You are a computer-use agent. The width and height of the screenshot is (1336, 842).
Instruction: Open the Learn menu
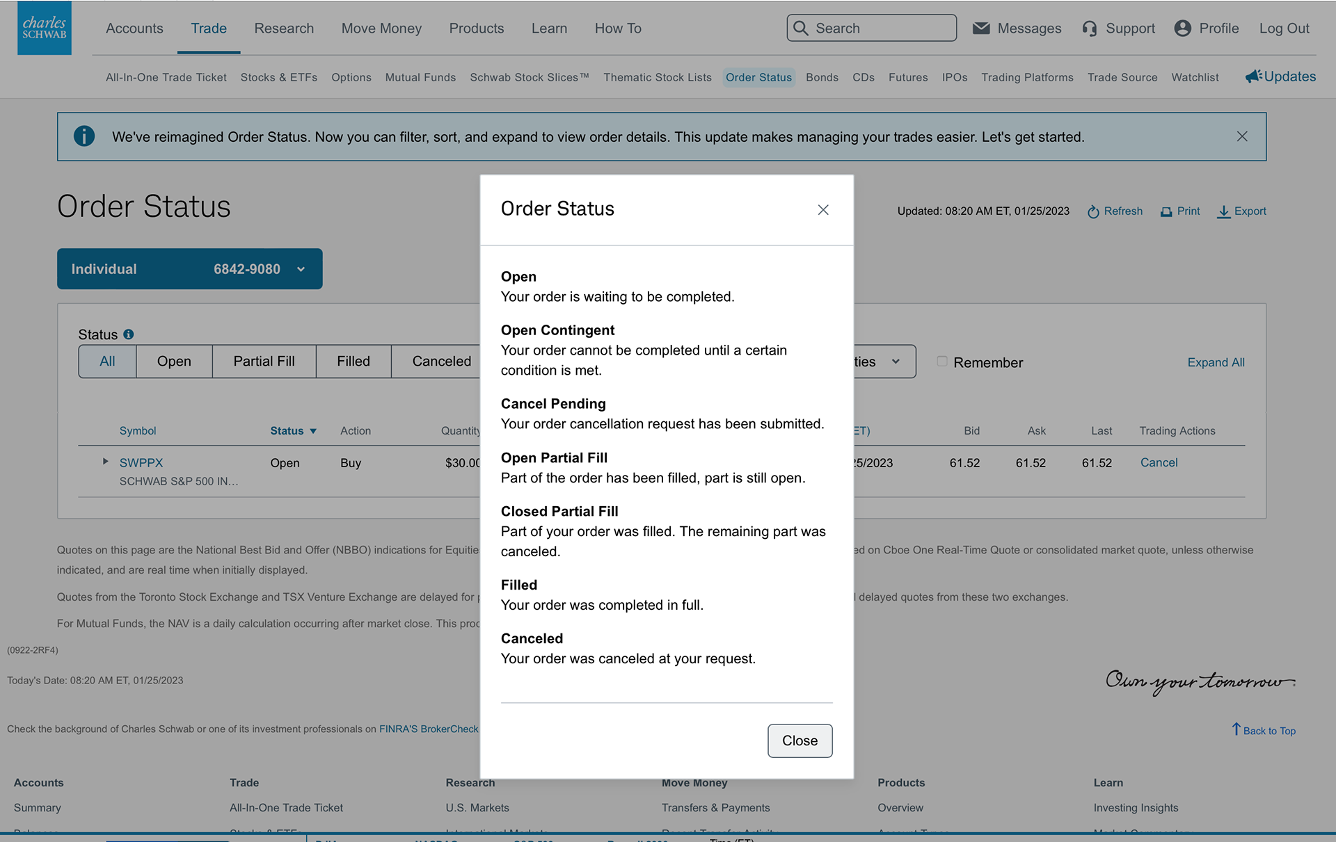tap(549, 29)
